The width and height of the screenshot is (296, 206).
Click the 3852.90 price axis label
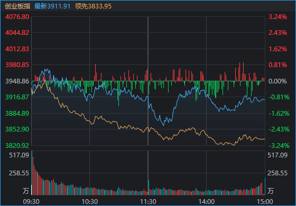point(17,129)
